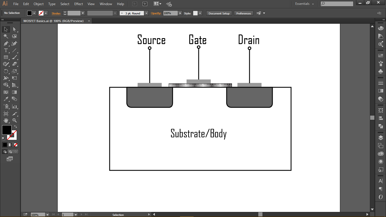Open Adobe Stock (St) button
This screenshot has width=386, height=217.
pyautogui.click(x=145, y=4)
